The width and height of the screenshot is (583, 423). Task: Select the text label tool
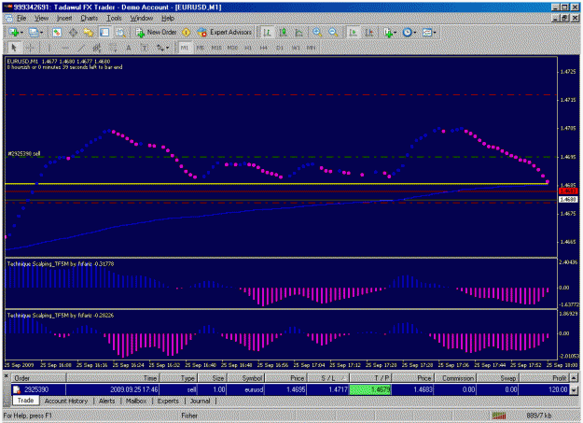(145, 48)
